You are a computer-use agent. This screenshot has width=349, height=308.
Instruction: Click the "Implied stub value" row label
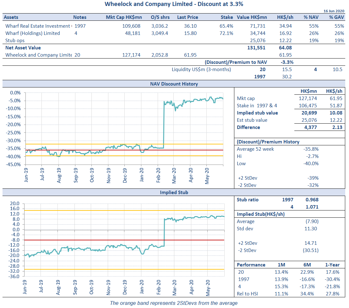257,113
